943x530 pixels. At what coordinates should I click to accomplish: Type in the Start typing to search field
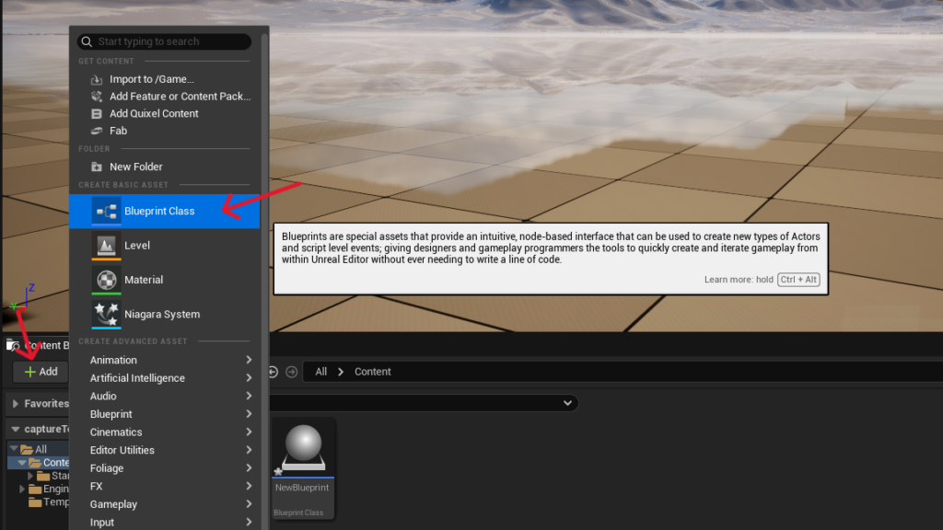[164, 41]
